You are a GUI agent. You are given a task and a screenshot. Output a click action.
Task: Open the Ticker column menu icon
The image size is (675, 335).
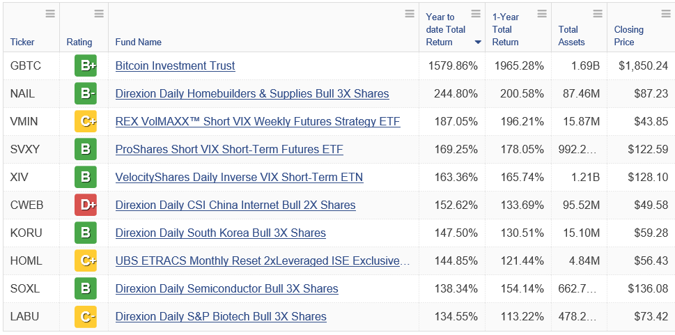(x=50, y=14)
